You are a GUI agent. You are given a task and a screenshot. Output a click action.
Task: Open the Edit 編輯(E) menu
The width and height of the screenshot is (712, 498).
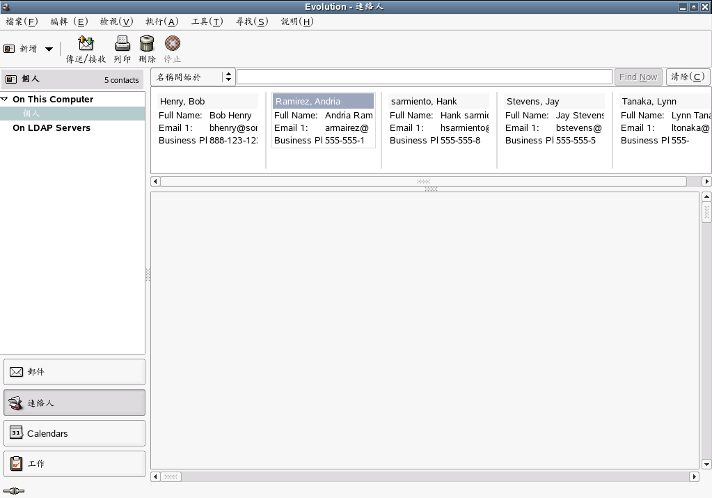coord(69,22)
